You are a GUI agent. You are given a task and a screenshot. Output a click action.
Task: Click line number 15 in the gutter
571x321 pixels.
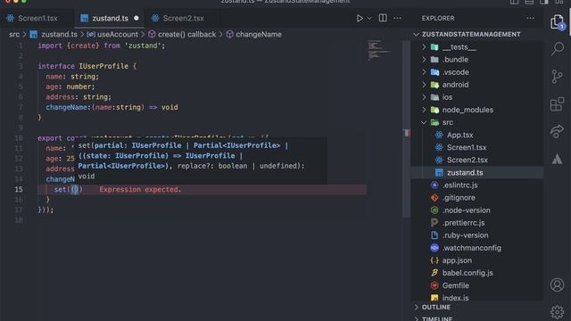[x=19, y=189]
